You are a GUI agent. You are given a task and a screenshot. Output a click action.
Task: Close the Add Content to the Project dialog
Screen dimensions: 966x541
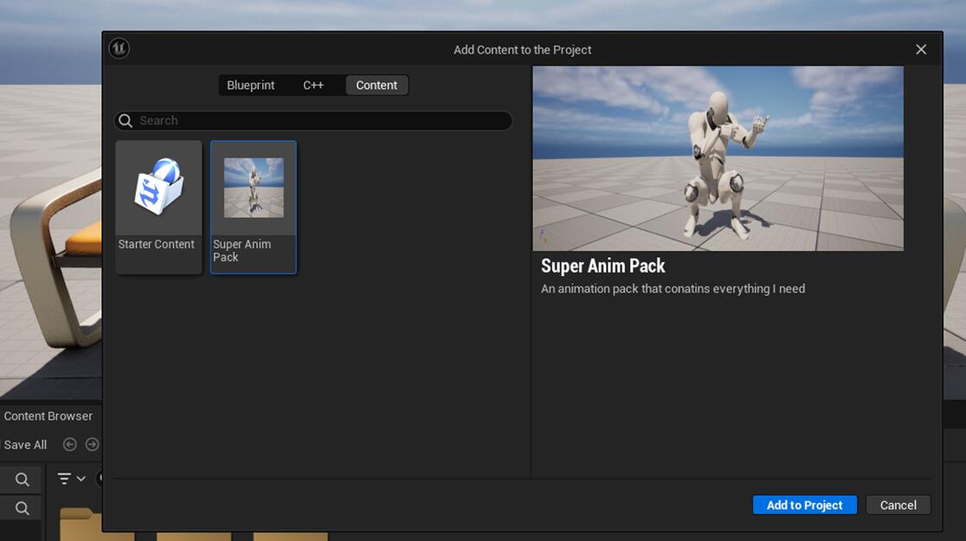coord(921,49)
